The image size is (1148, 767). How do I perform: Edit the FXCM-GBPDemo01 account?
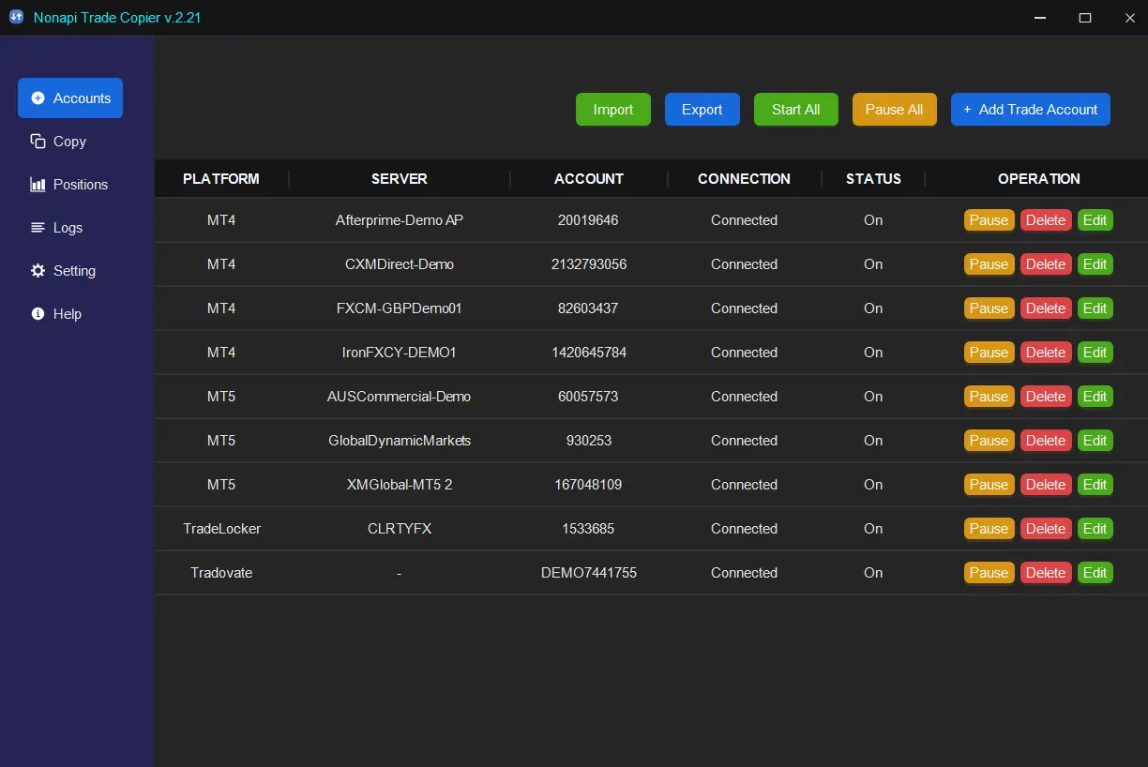pos(1095,308)
